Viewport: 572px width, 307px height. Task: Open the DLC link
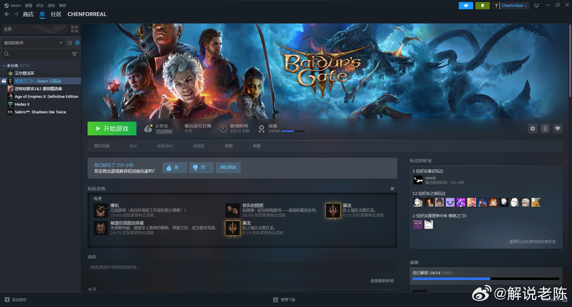pos(133,146)
